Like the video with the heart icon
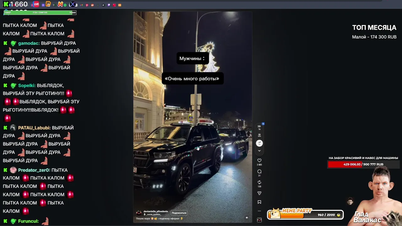The height and width of the screenshot is (226, 402). click(x=259, y=160)
